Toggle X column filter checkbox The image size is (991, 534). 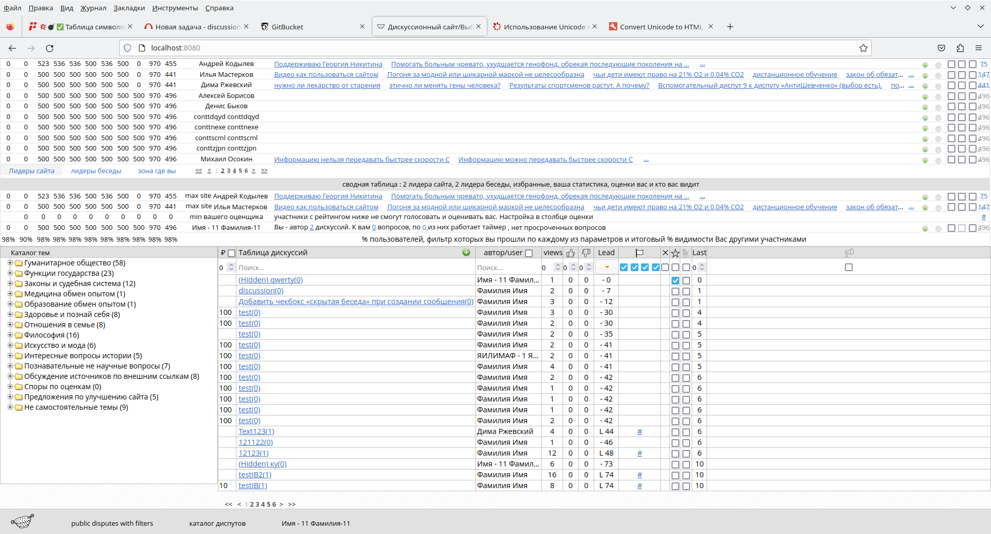click(x=665, y=268)
